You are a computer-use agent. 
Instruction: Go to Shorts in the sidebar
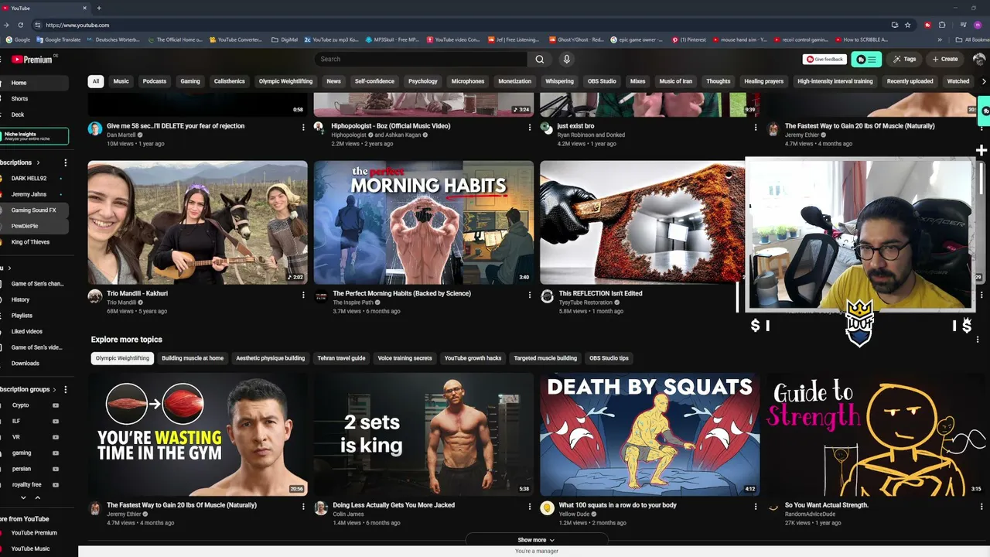click(x=19, y=99)
